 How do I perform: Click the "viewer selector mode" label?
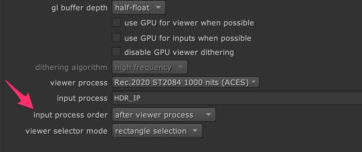pyautogui.click(x=66, y=131)
